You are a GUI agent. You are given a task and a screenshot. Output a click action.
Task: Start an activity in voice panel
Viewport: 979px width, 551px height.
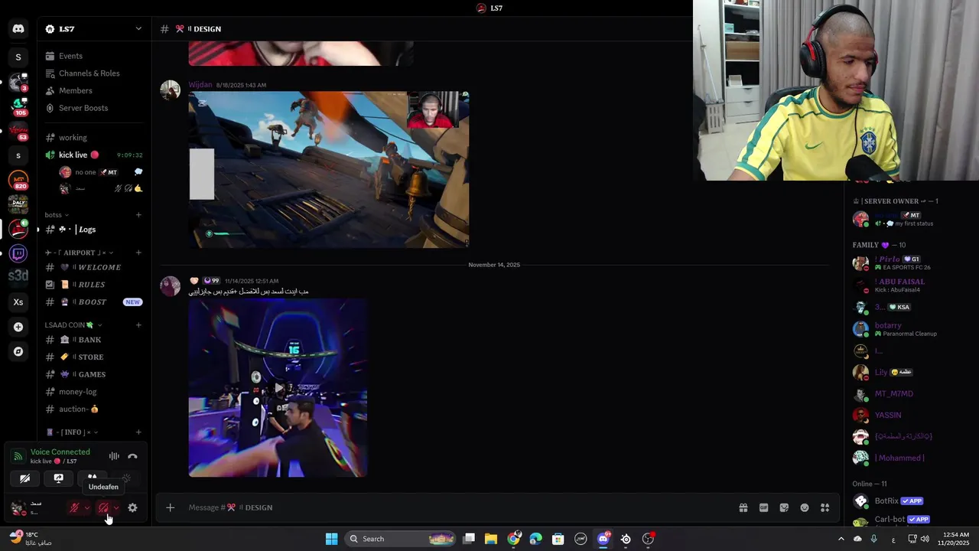pyautogui.click(x=93, y=478)
